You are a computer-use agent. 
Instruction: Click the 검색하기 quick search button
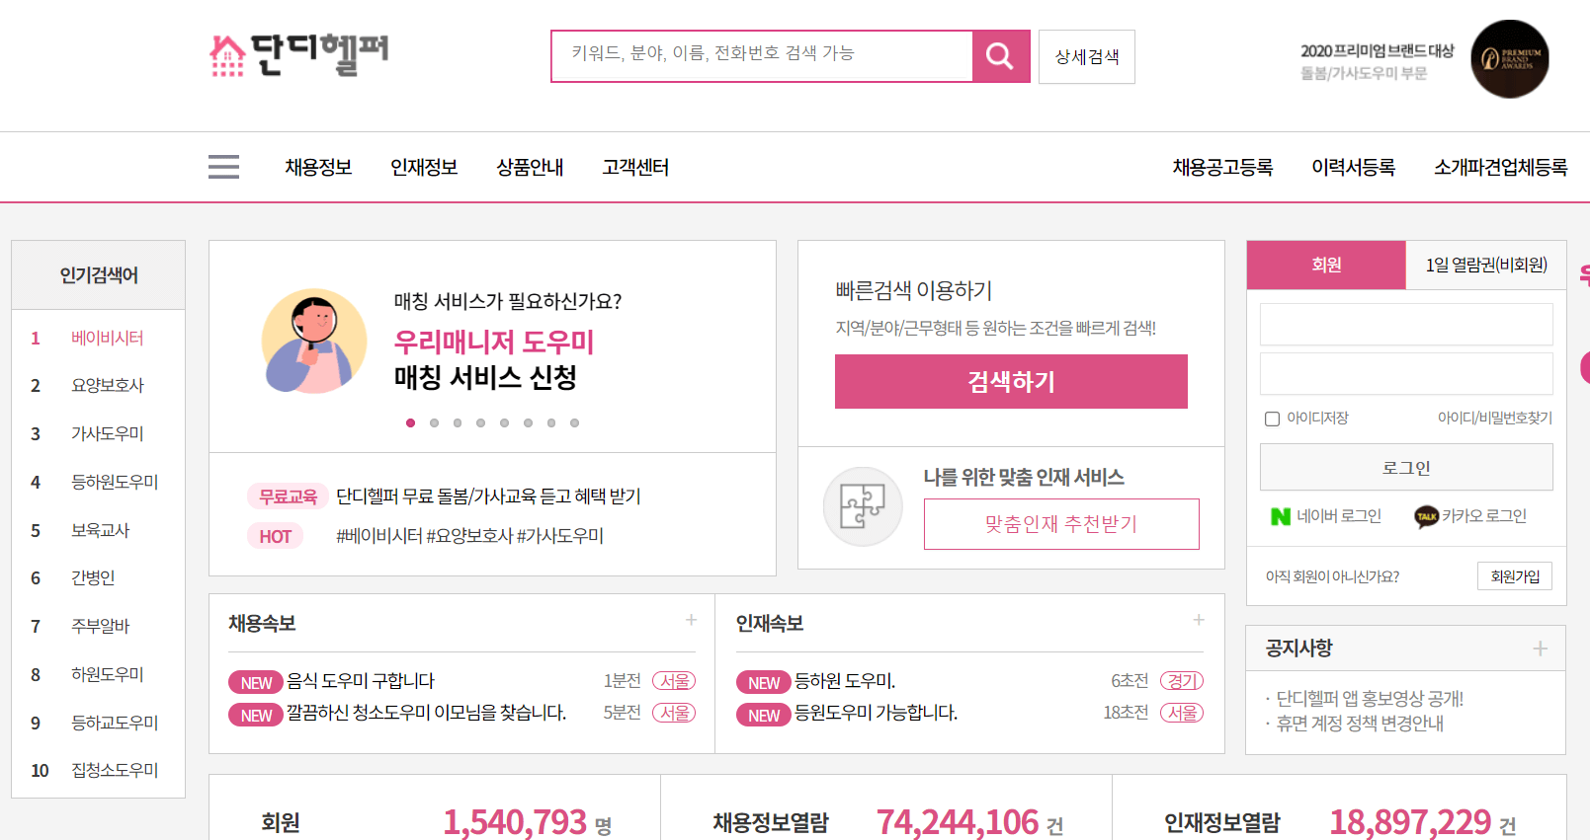coord(1011,381)
